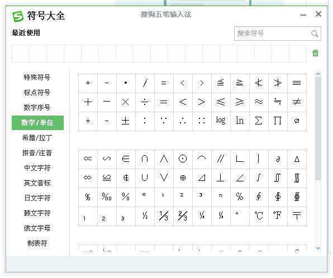Switch to 日文字符 category
The width and height of the screenshot is (333, 278).
coord(37,198)
